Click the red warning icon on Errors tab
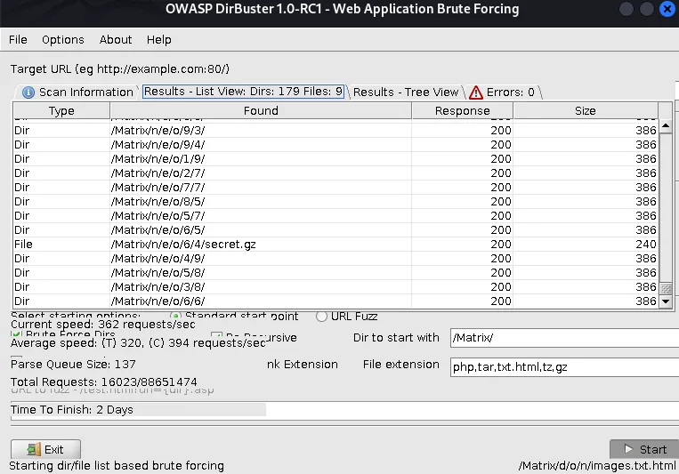Image resolution: width=679 pixels, height=474 pixels. coord(476,92)
